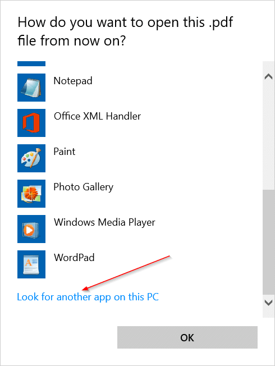Click the Paint label

click(x=65, y=152)
